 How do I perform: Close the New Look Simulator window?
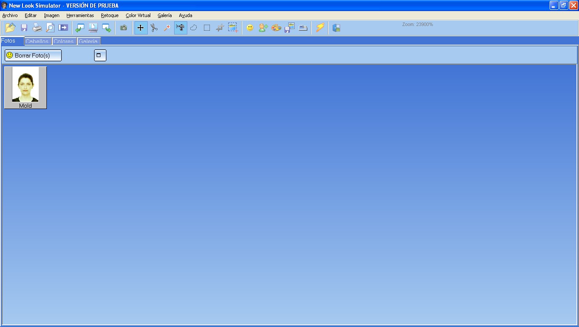click(x=573, y=6)
